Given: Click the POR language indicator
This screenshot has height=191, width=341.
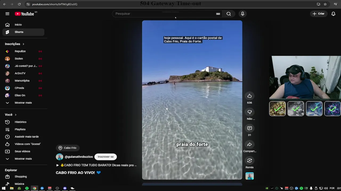Looking at the screenshot, I should pos(332,188).
